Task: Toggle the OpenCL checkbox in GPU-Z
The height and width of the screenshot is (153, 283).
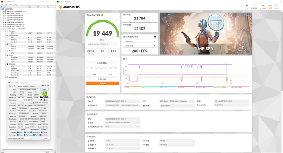Action: 18,133
